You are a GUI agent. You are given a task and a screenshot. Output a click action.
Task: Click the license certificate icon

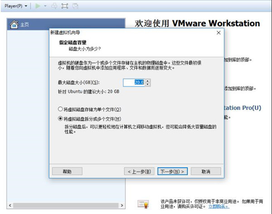[x=143, y=204]
